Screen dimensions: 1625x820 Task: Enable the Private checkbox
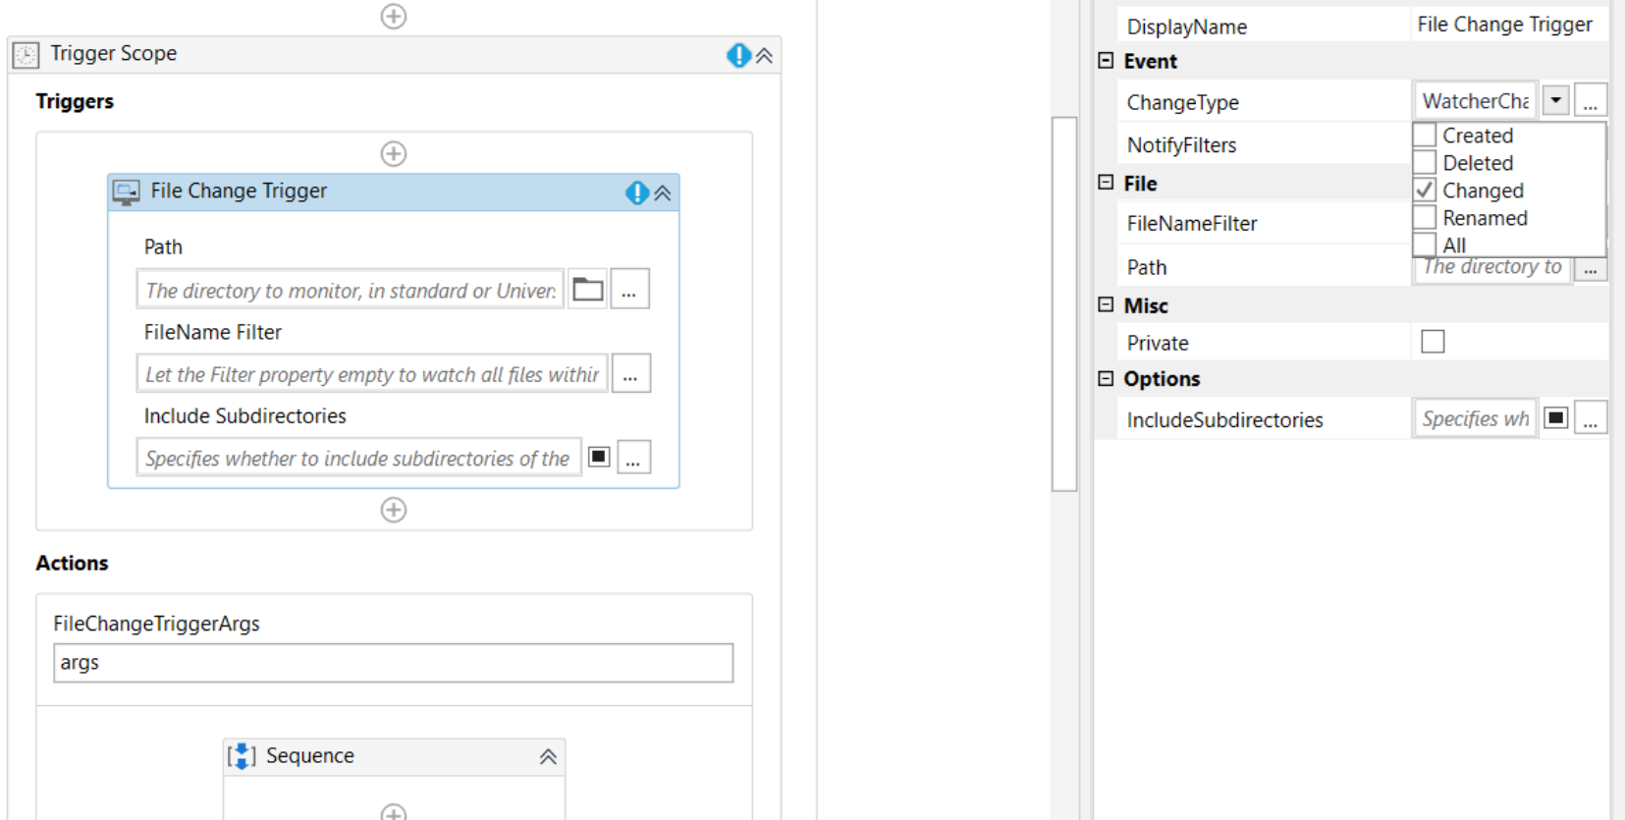(x=1434, y=342)
